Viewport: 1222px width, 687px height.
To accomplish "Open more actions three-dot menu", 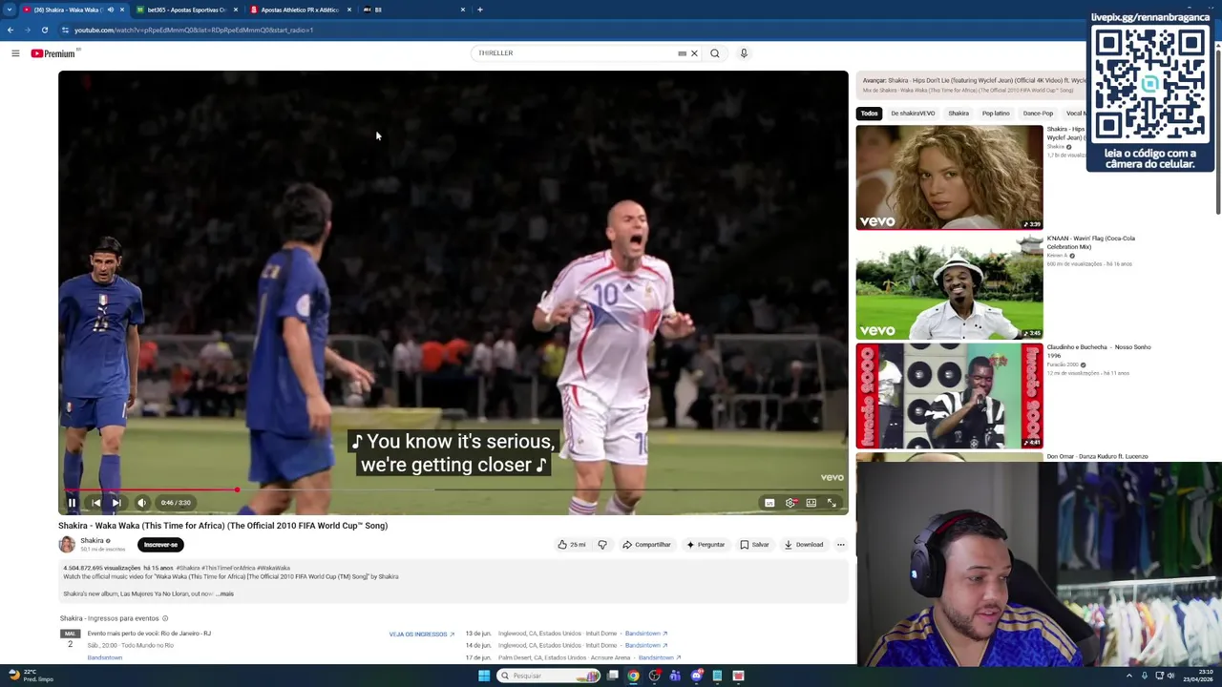I will click(841, 545).
